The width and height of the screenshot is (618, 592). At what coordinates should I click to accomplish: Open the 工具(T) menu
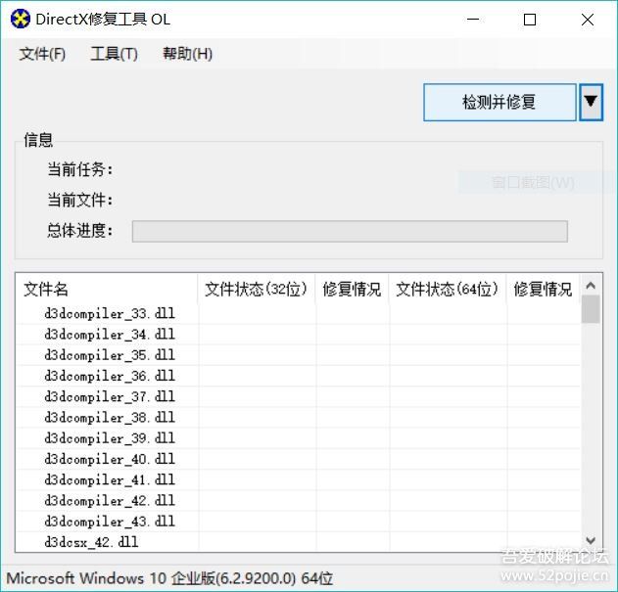[114, 54]
